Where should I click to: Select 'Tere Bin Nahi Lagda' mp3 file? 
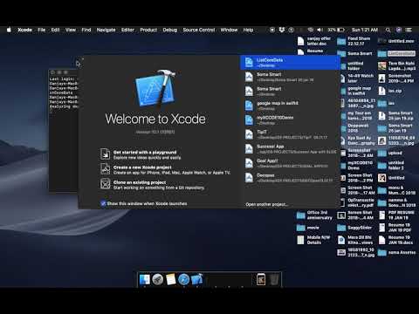click(396, 66)
